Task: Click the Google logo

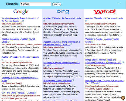Action: pyautogui.click(x=21, y=12)
